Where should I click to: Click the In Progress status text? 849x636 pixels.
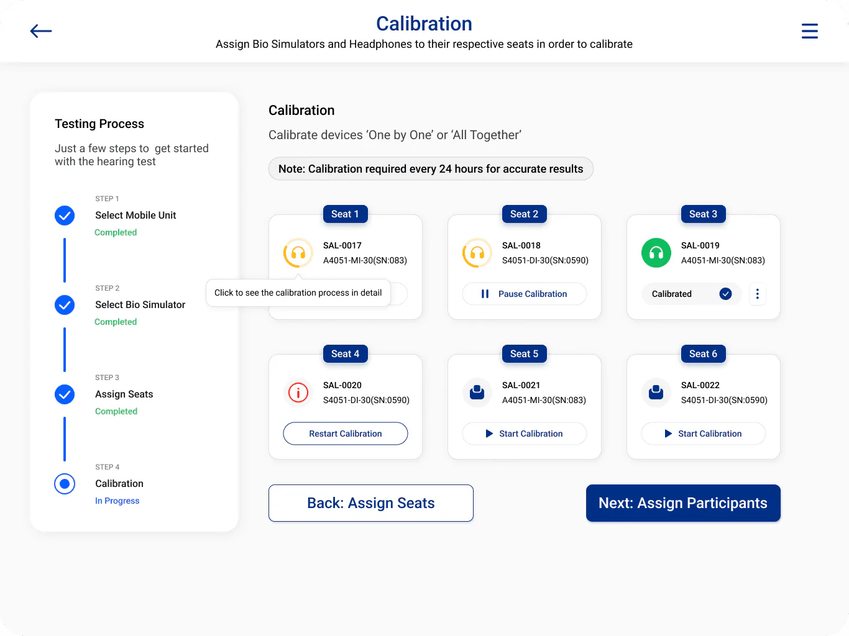point(117,501)
